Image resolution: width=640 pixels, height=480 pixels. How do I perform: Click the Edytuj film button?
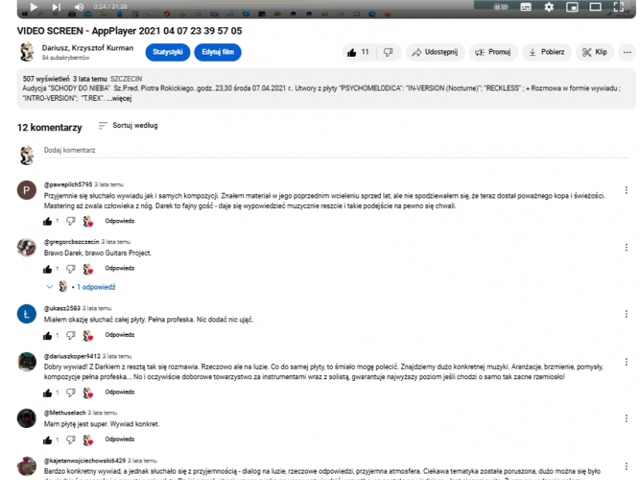coord(218,52)
